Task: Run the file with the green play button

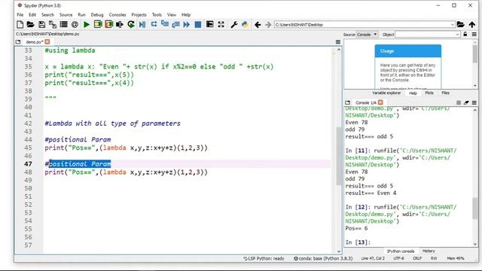Action: click(x=87, y=25)
